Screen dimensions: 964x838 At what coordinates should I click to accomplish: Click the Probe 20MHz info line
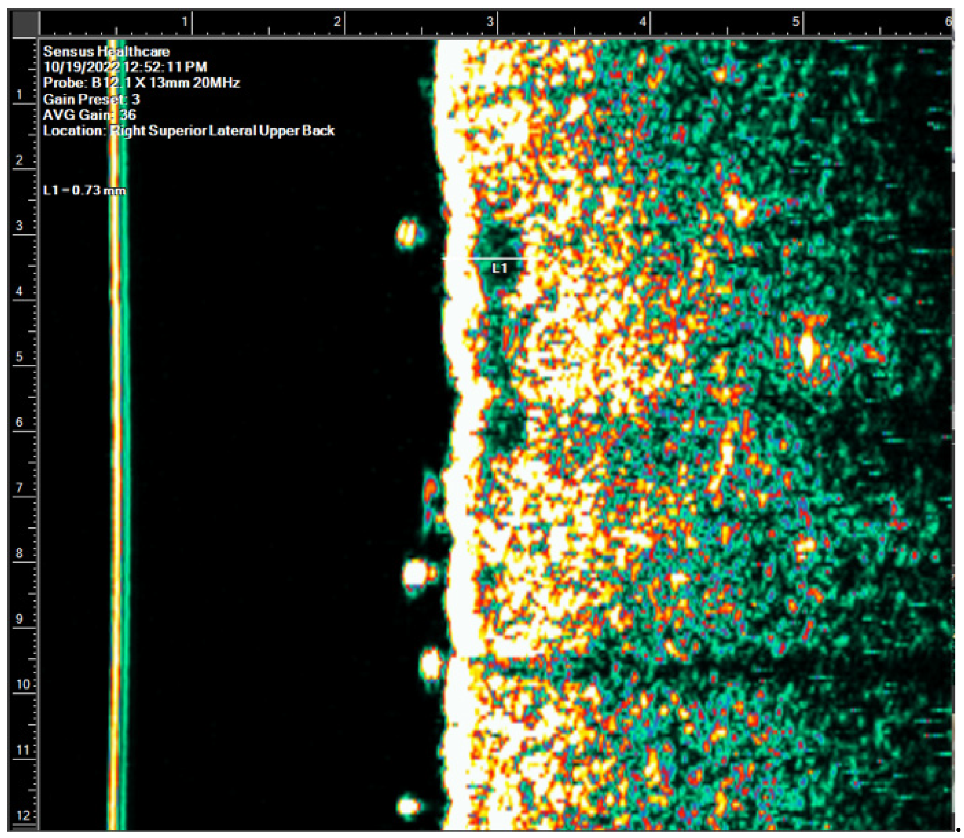141,83
